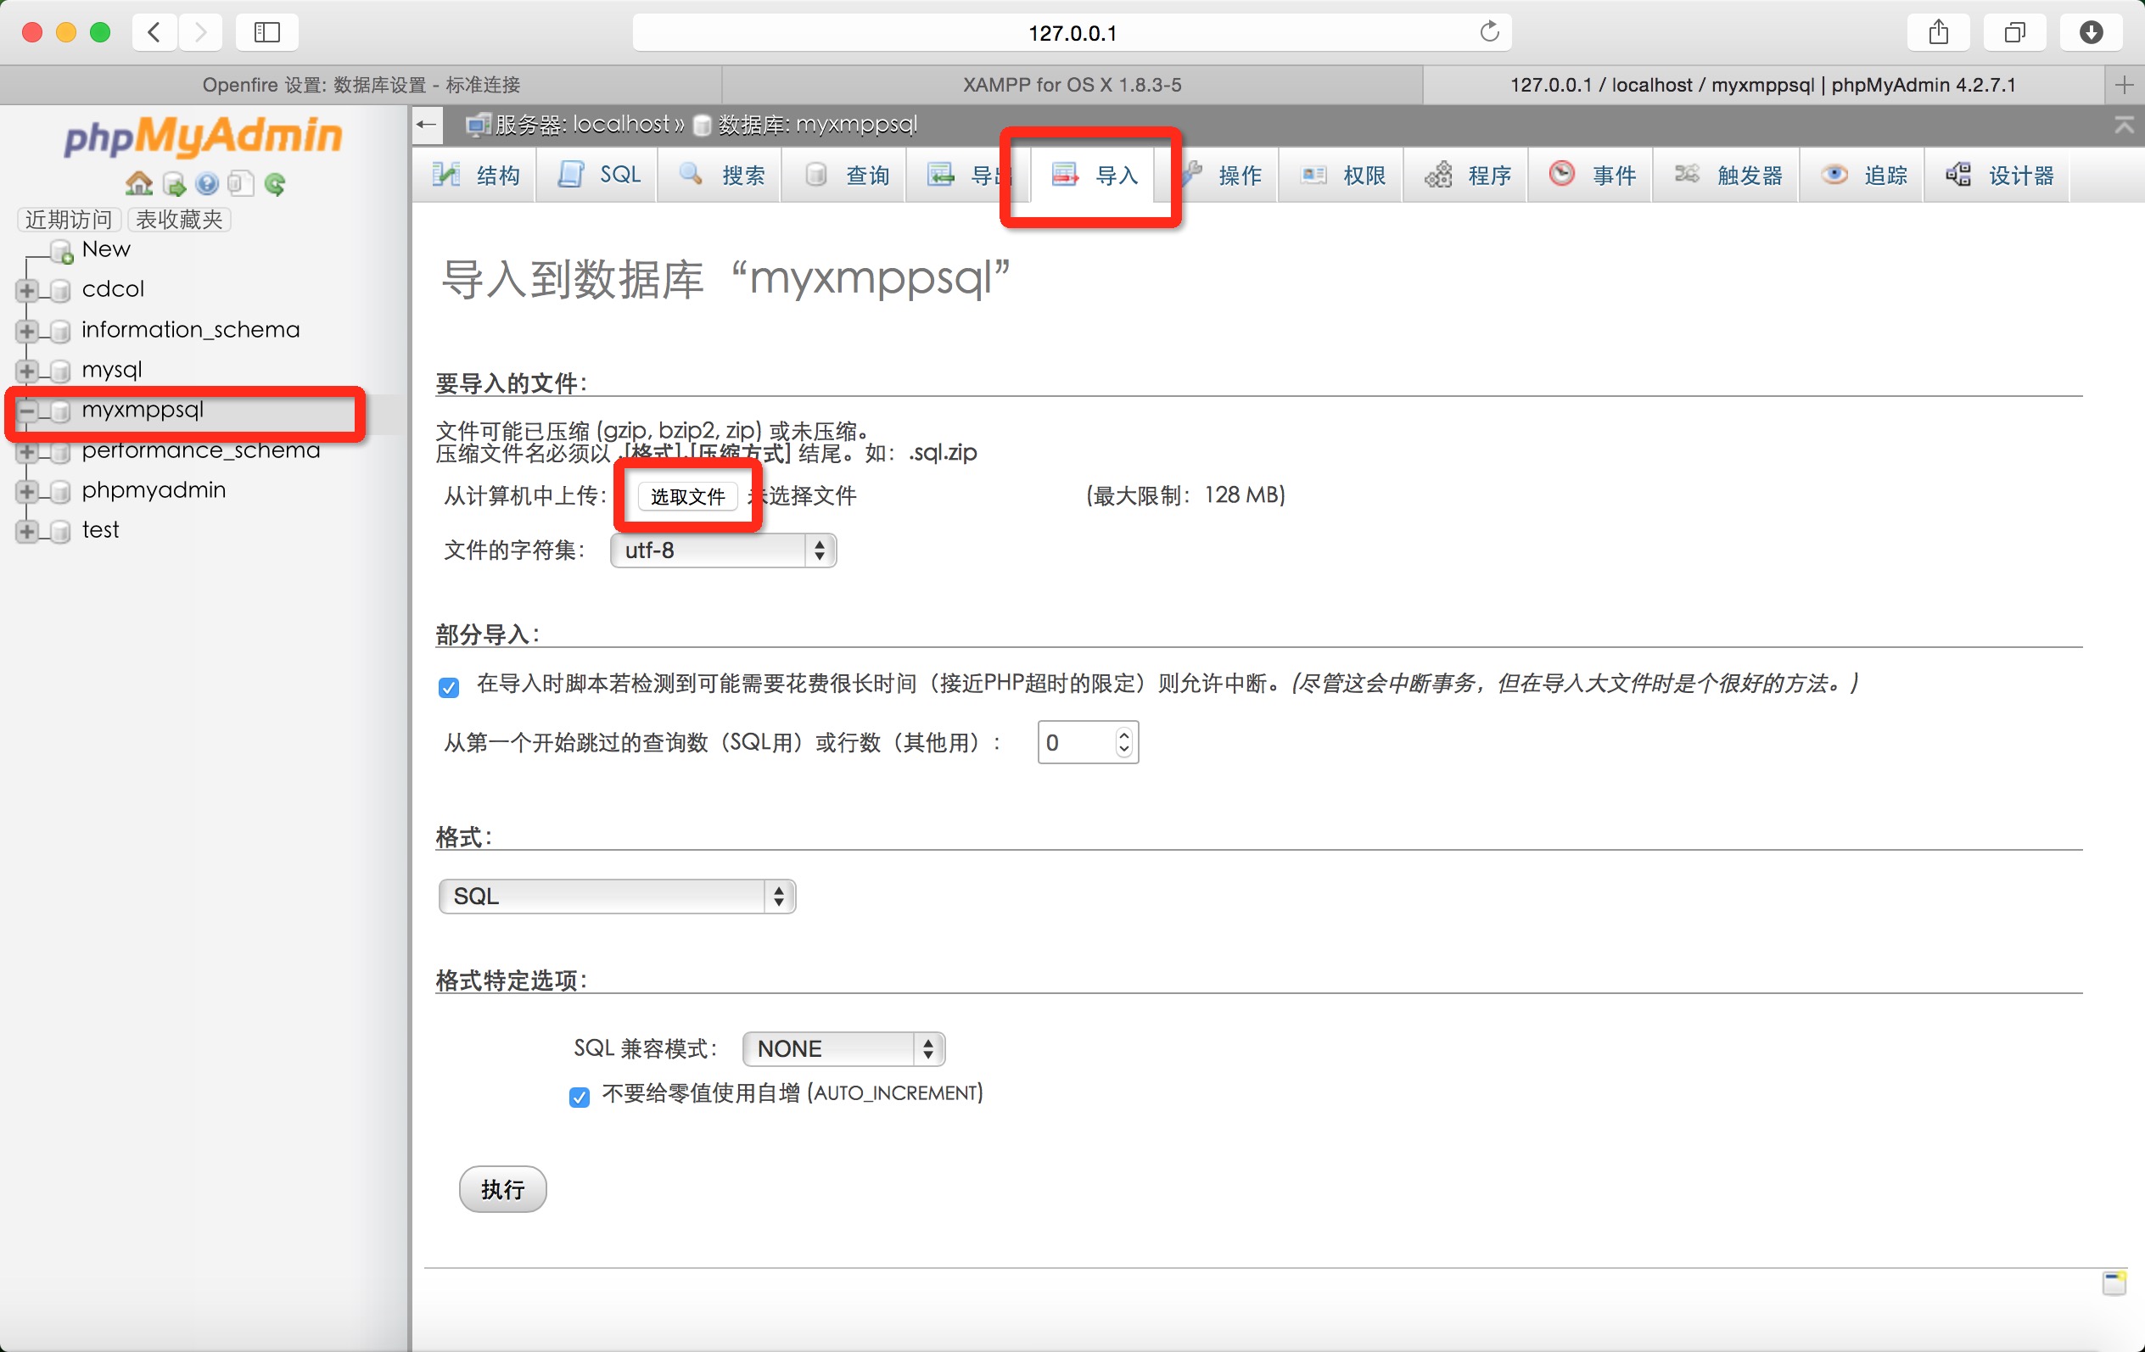2145x1352 pixels.
Task: Open SQL compatibility mode NONE dropdown
Action: pyautogui.click(x=843, y=1048)
